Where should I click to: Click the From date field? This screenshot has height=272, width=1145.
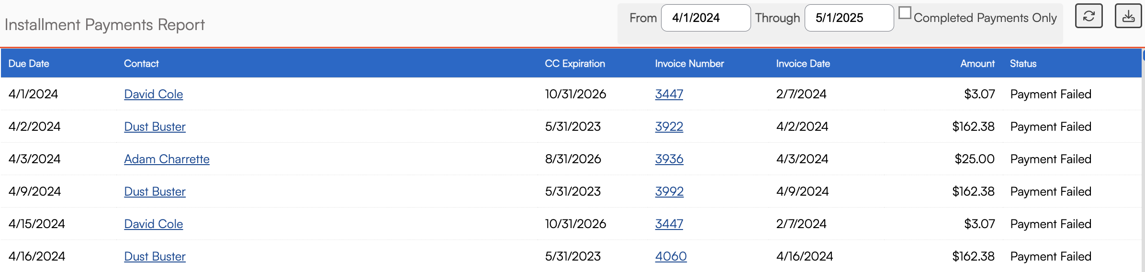(705, 18)
